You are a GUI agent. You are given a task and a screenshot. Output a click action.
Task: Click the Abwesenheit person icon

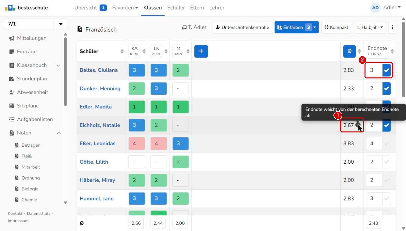(x=12, y=92)
